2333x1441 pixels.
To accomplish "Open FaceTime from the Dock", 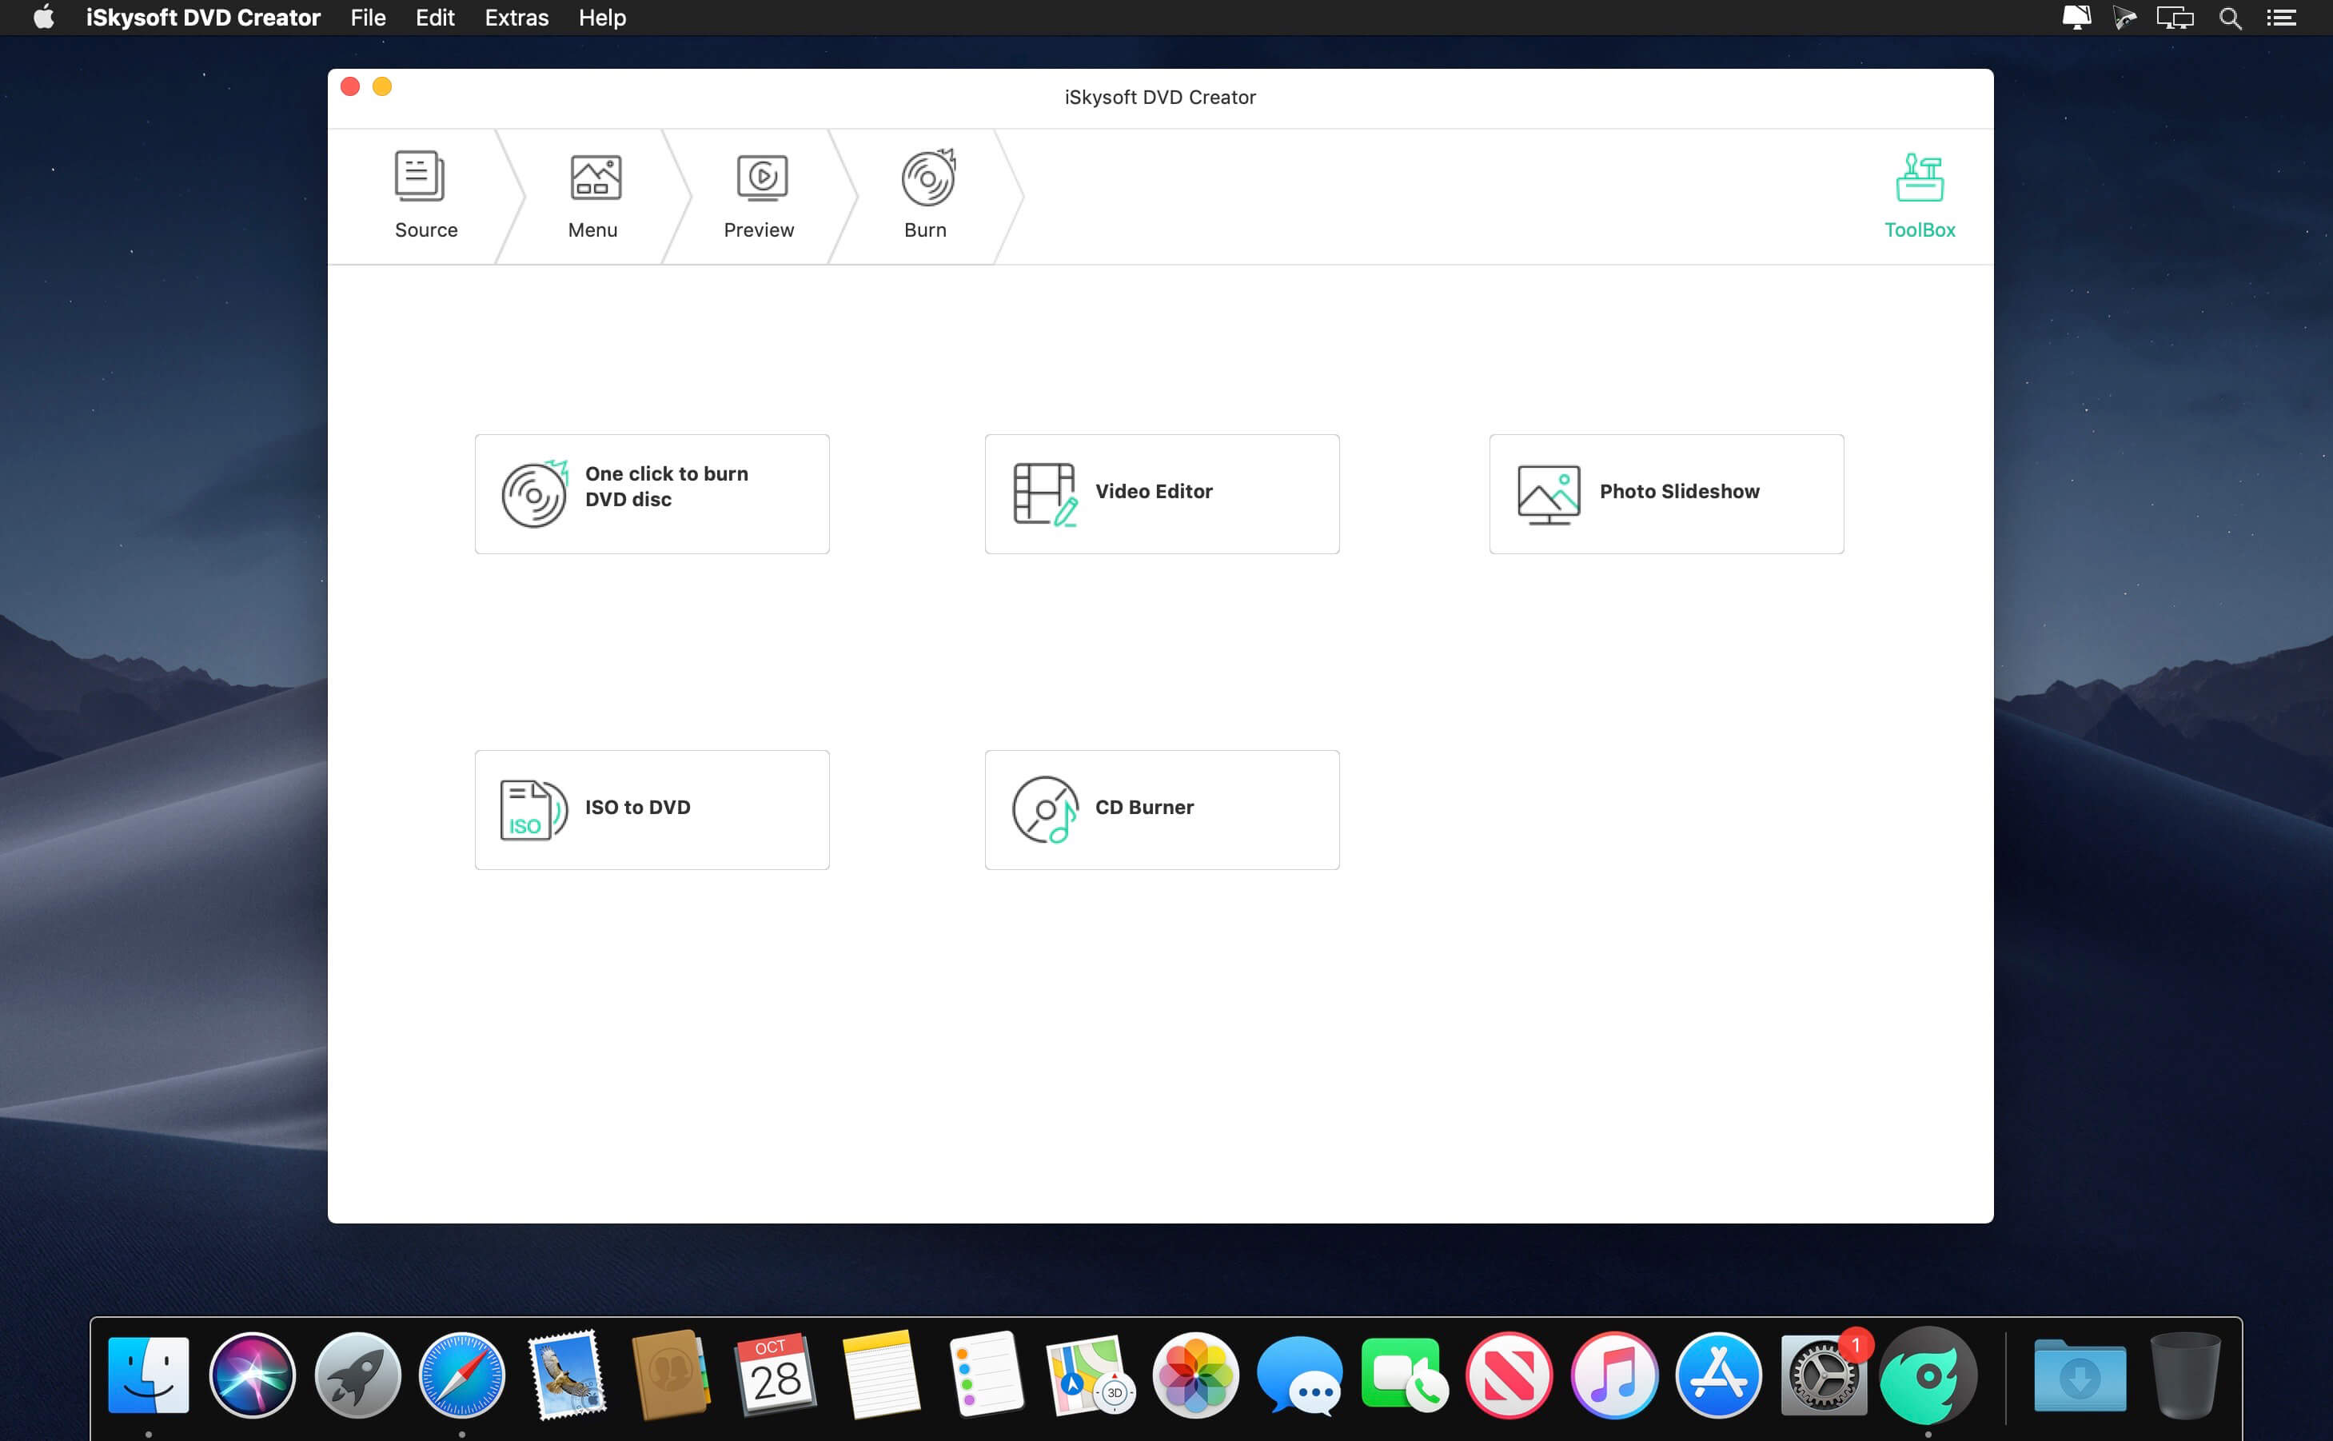I will [1404, 1375].
